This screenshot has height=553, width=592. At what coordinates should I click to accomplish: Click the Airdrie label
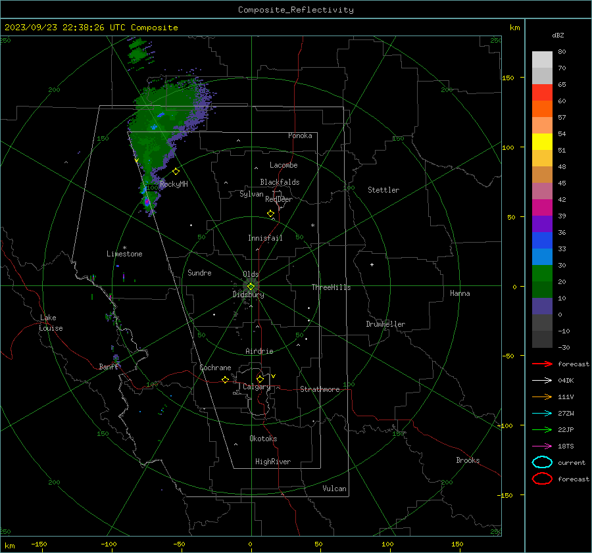[259, 351]
